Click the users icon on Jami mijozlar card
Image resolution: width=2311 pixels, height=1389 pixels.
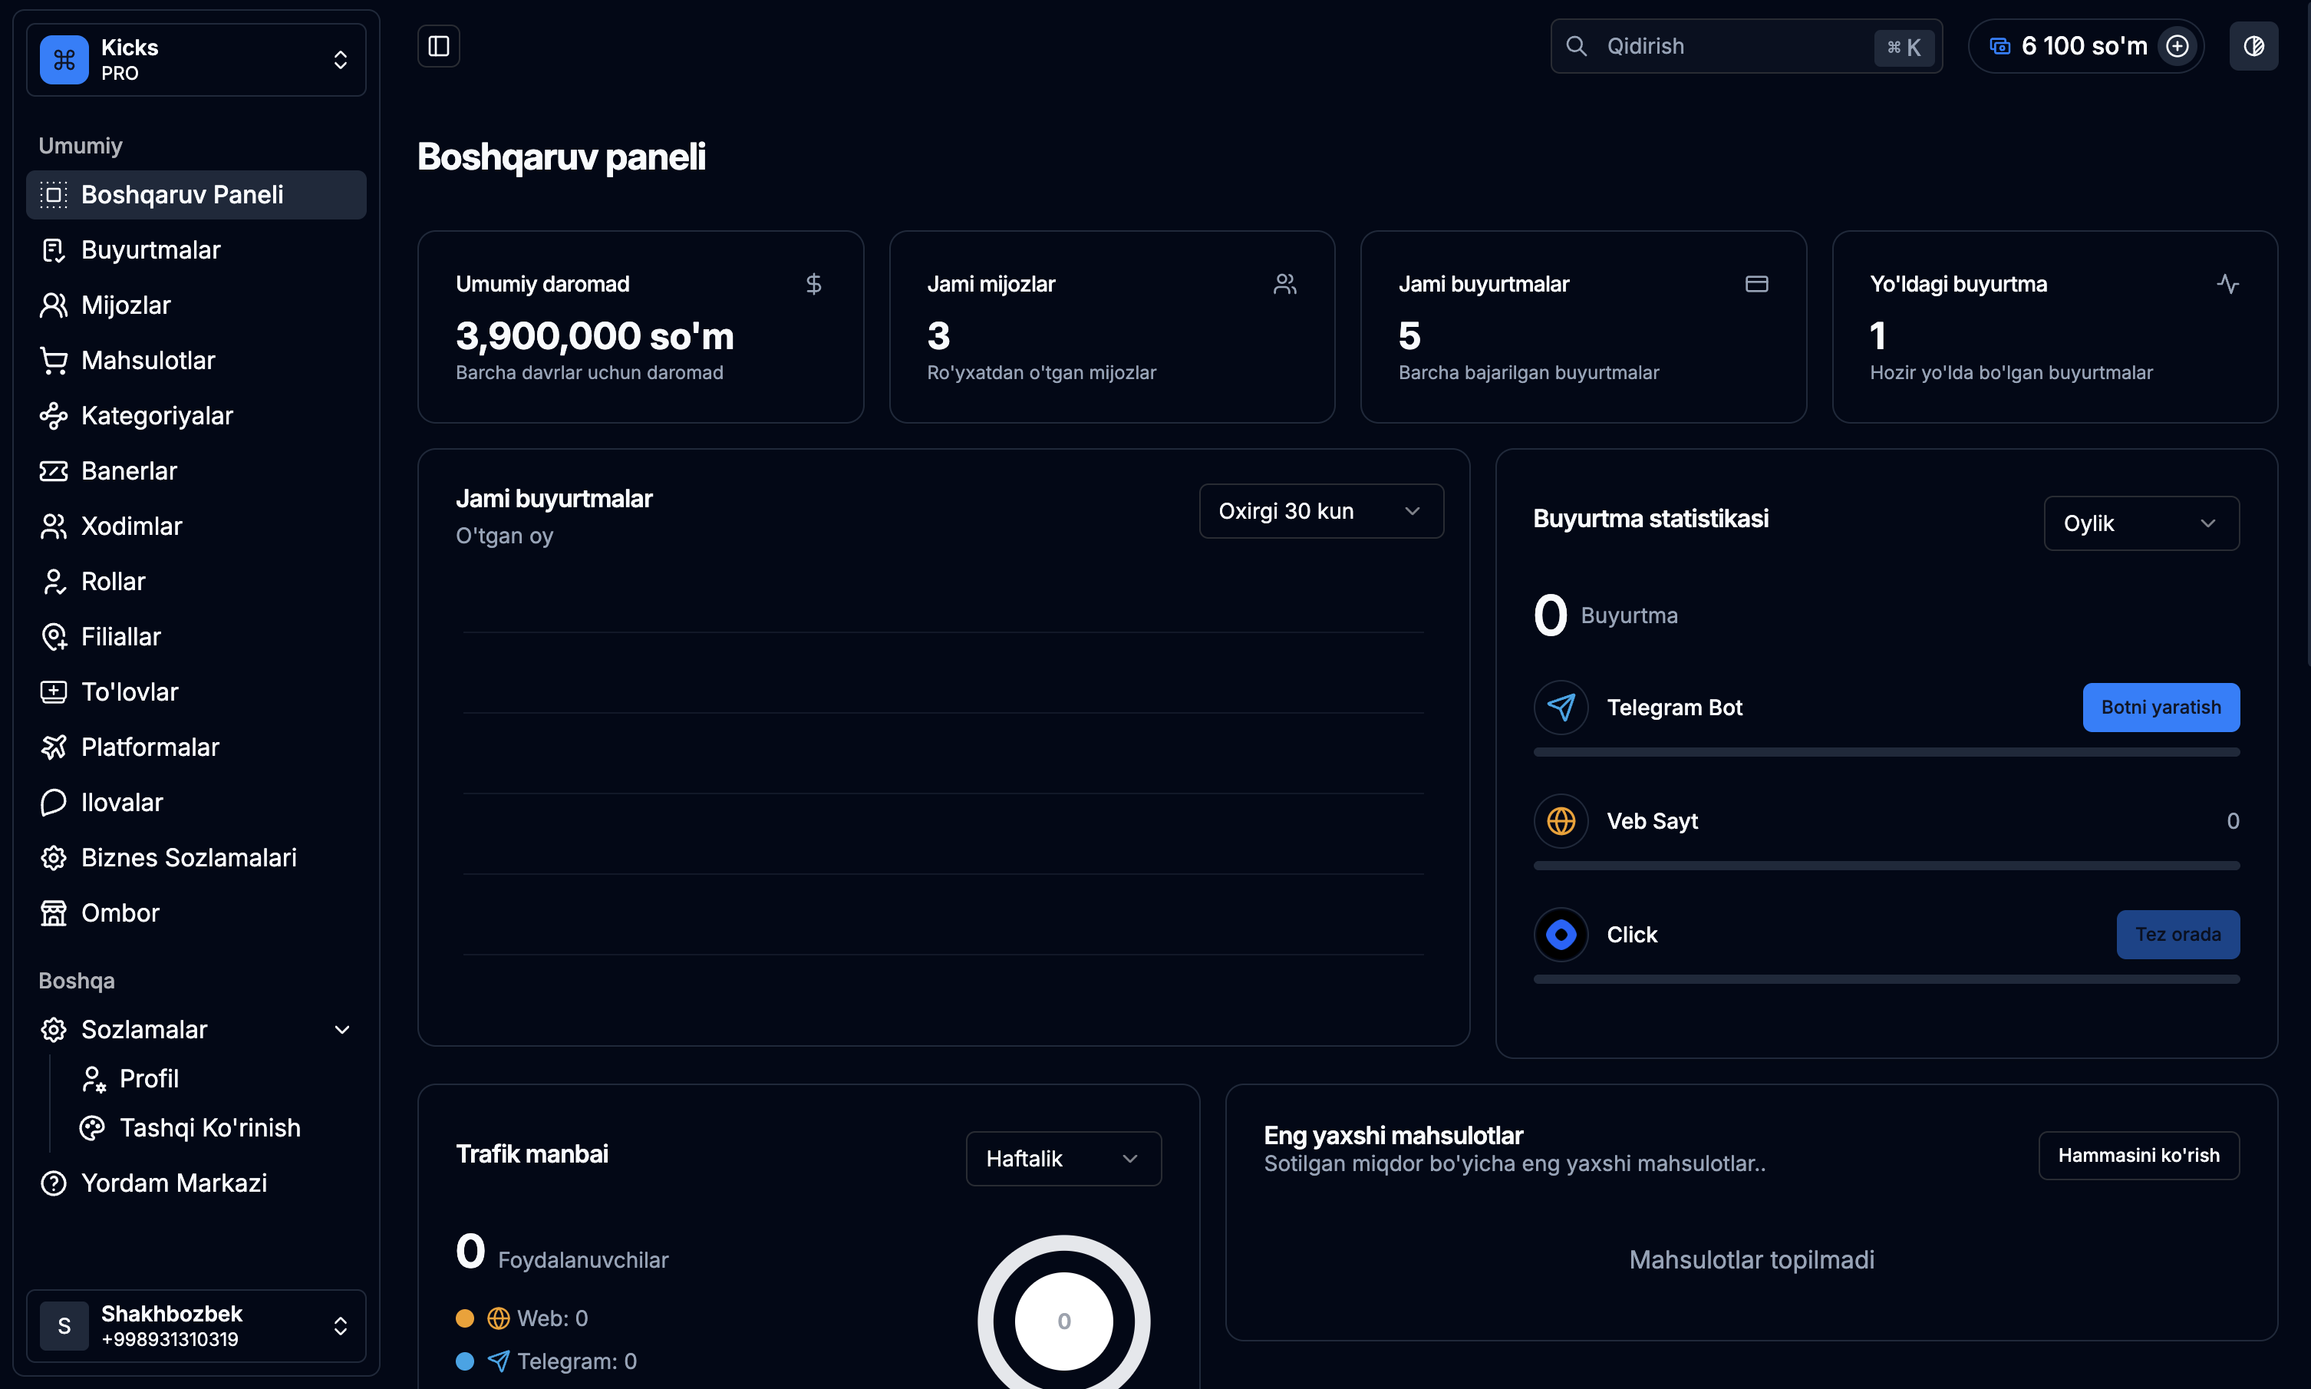[x=1284, y=284]
